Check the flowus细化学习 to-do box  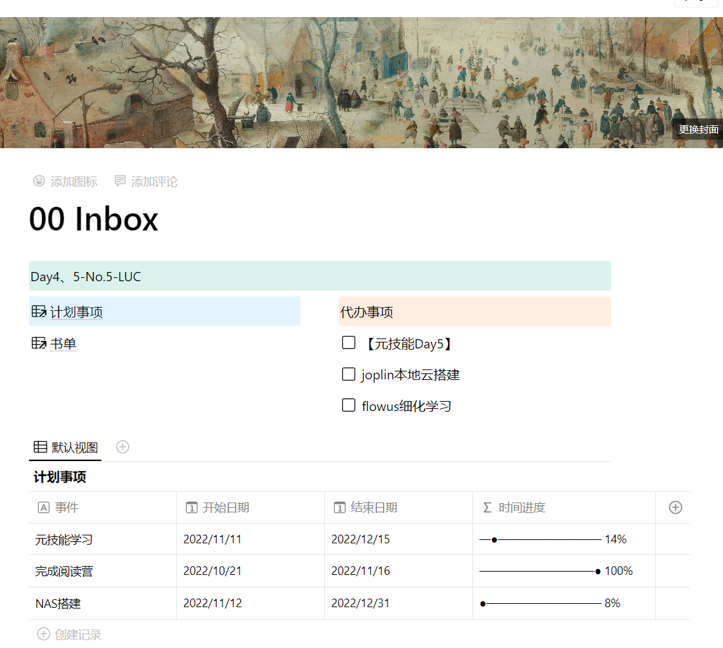pos(349,405)
